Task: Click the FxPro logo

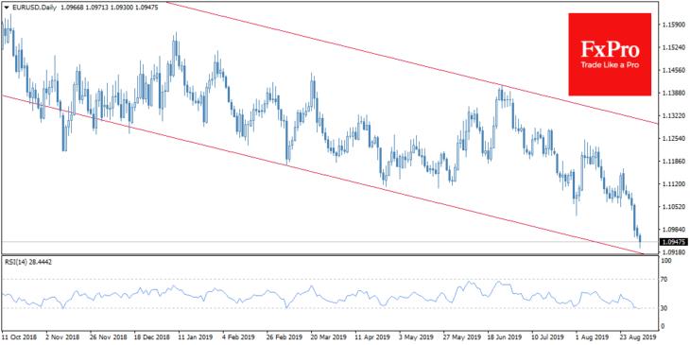Action: (x=610, y=54)
